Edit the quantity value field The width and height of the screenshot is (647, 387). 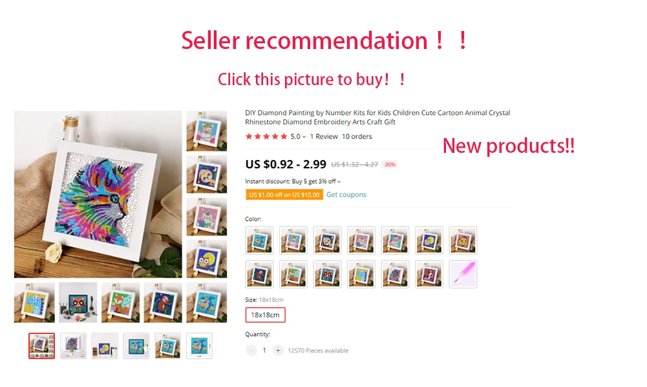coord(264,350)
